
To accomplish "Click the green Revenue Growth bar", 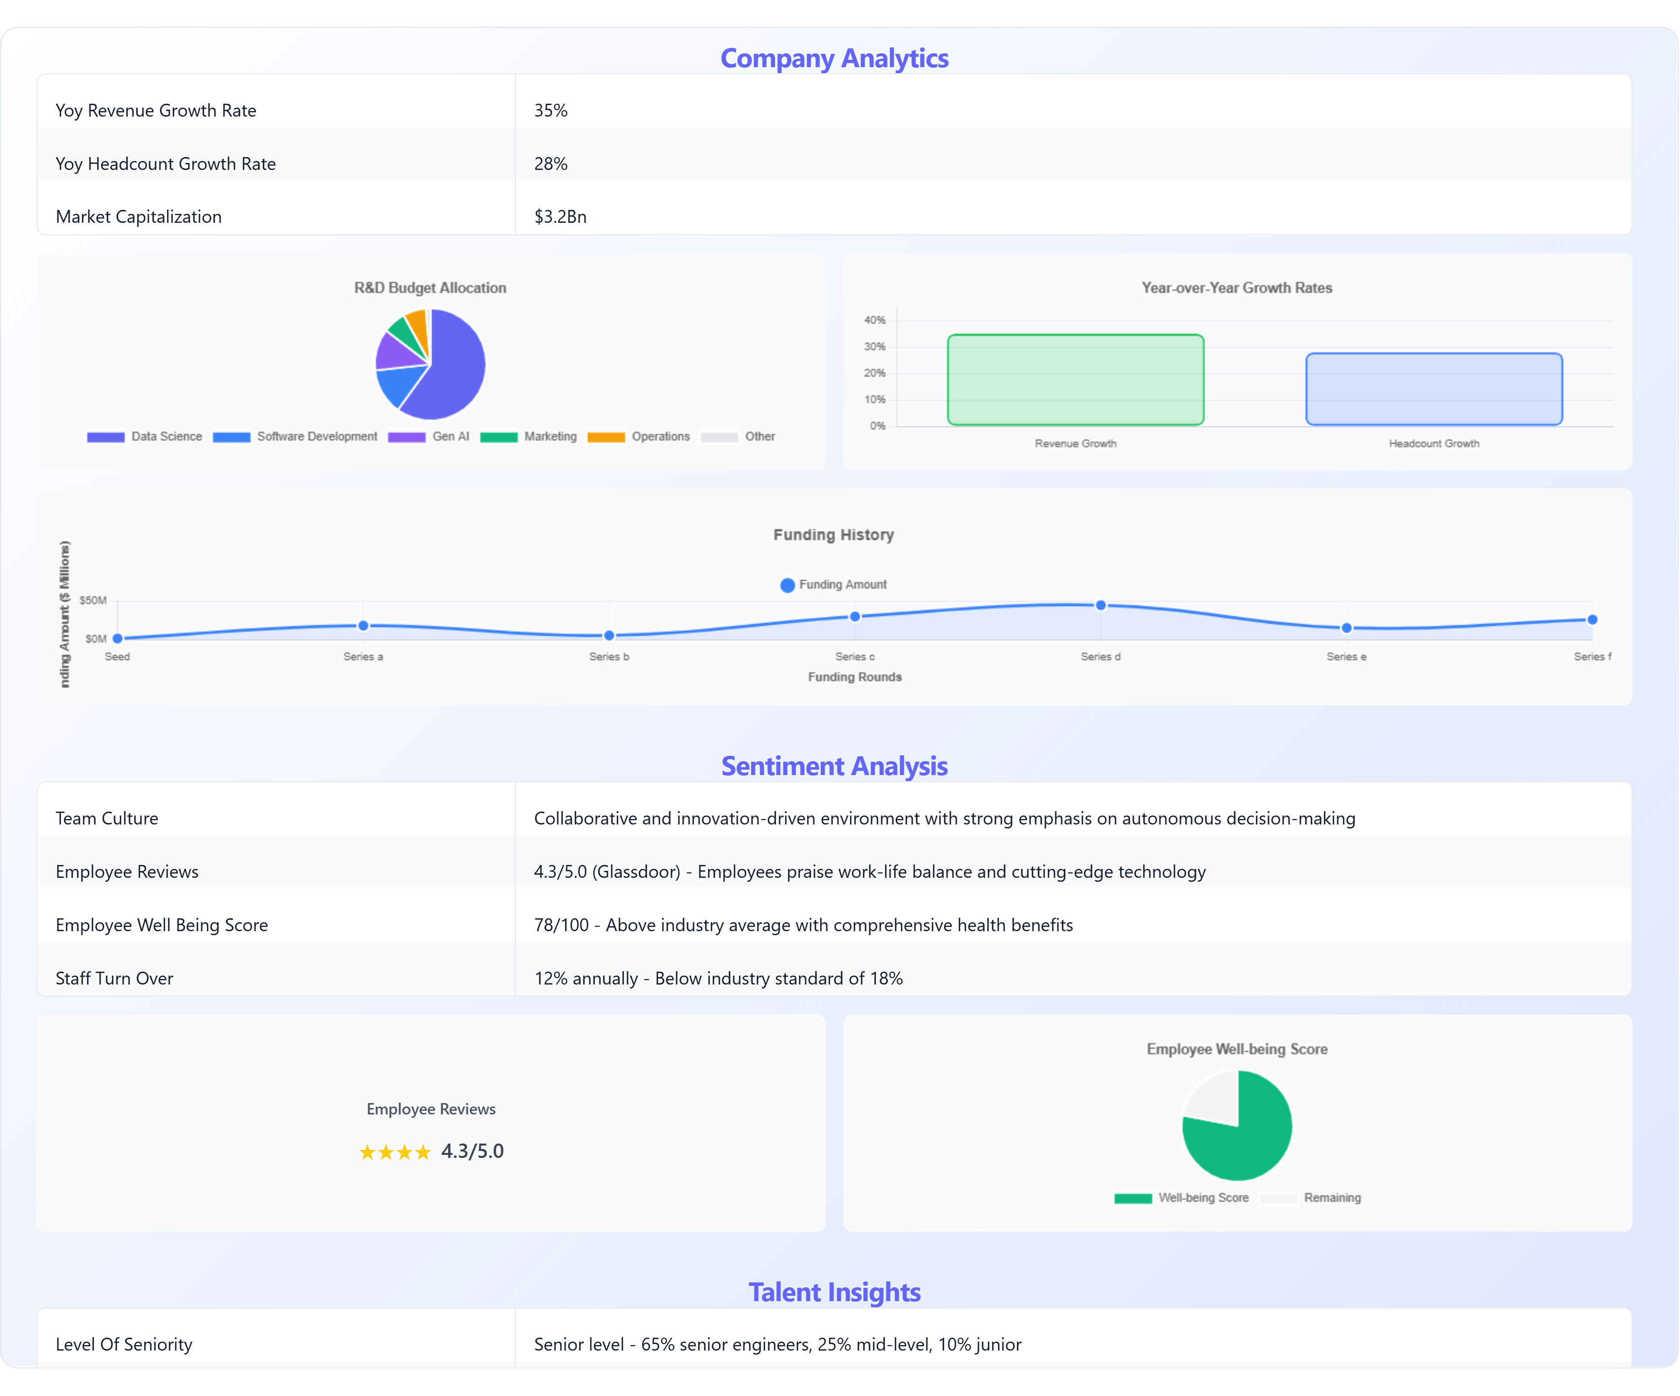I will pos(1075,380).
